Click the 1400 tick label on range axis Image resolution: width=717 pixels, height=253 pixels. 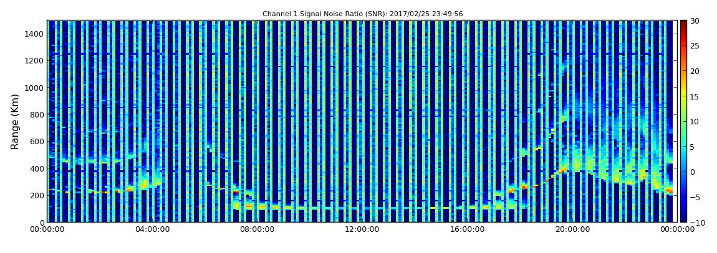34,34
